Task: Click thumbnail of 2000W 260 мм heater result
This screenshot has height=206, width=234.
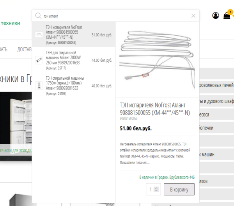Action: point(39,60)
